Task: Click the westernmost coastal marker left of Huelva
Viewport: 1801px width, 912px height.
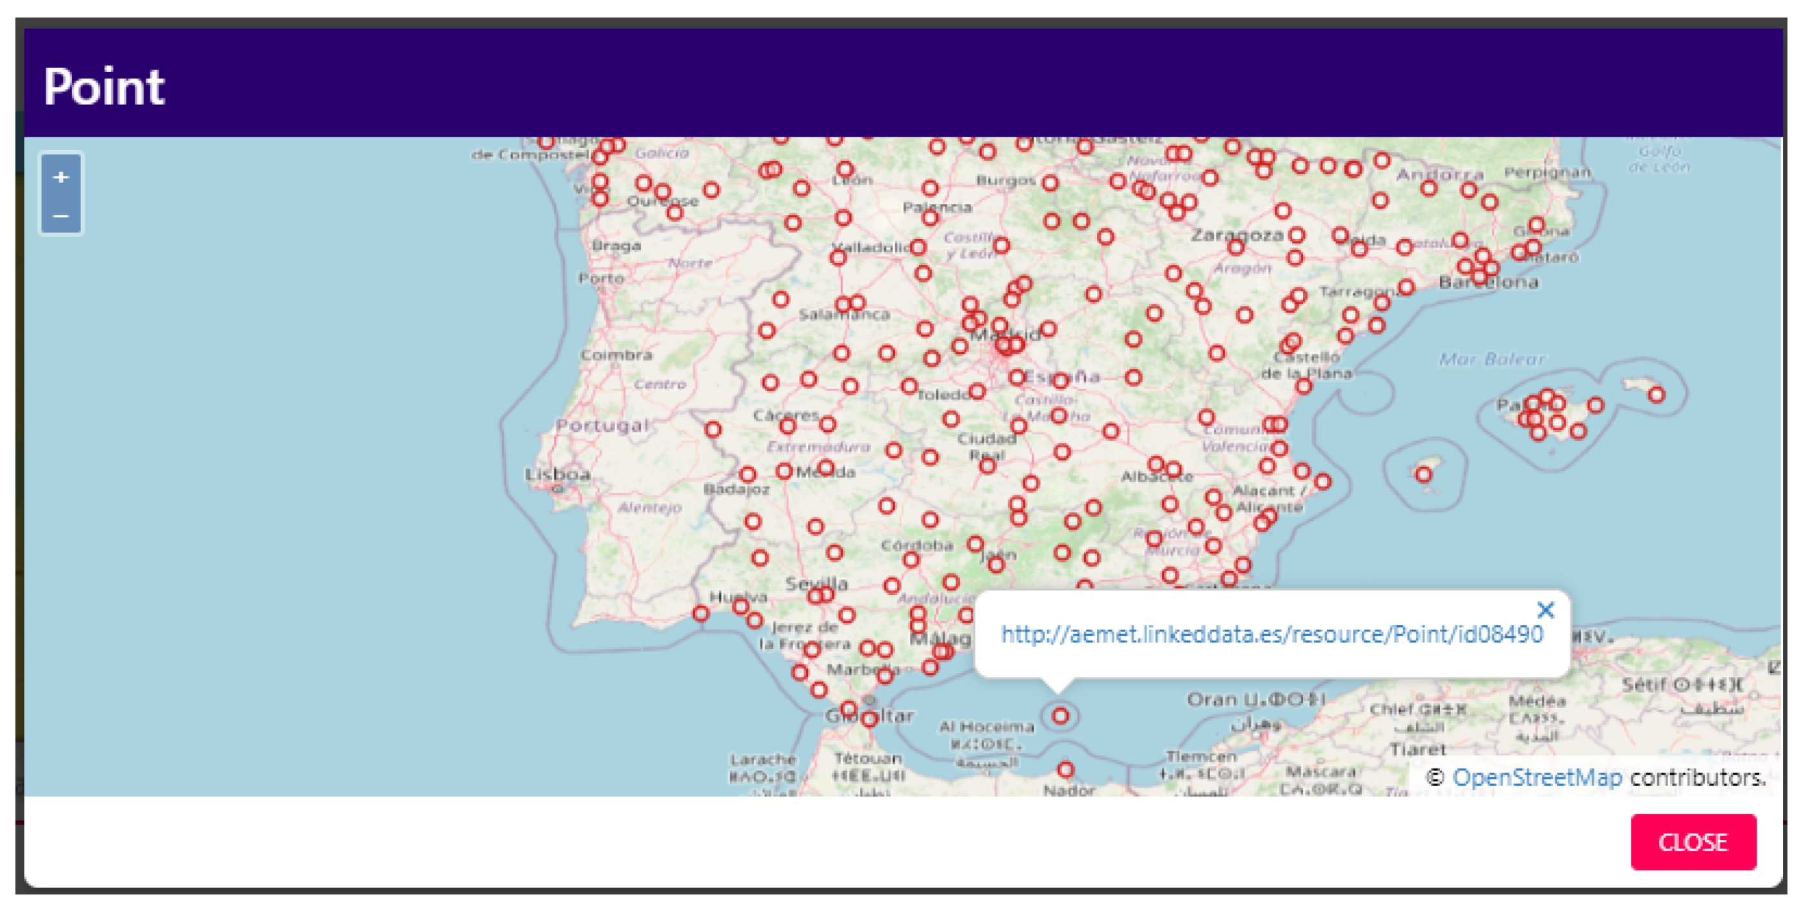Action: [x=700, y=614]
